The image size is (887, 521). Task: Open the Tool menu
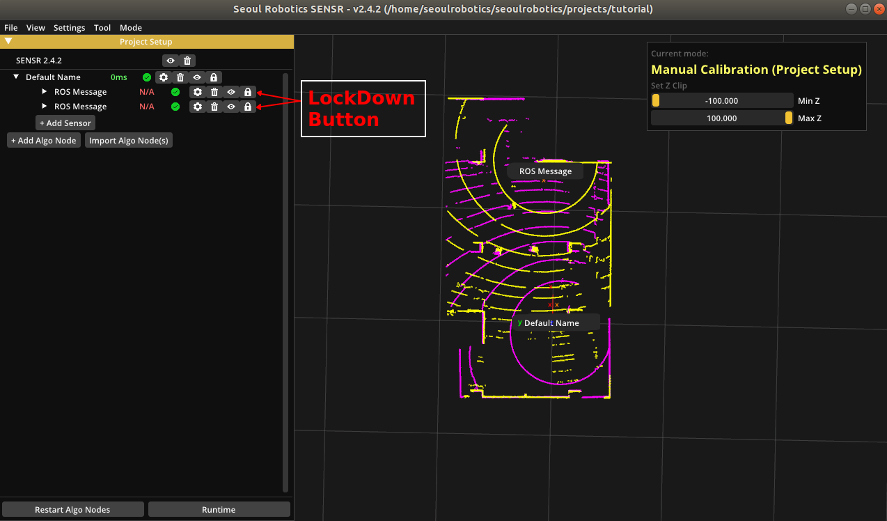(102, 28)
